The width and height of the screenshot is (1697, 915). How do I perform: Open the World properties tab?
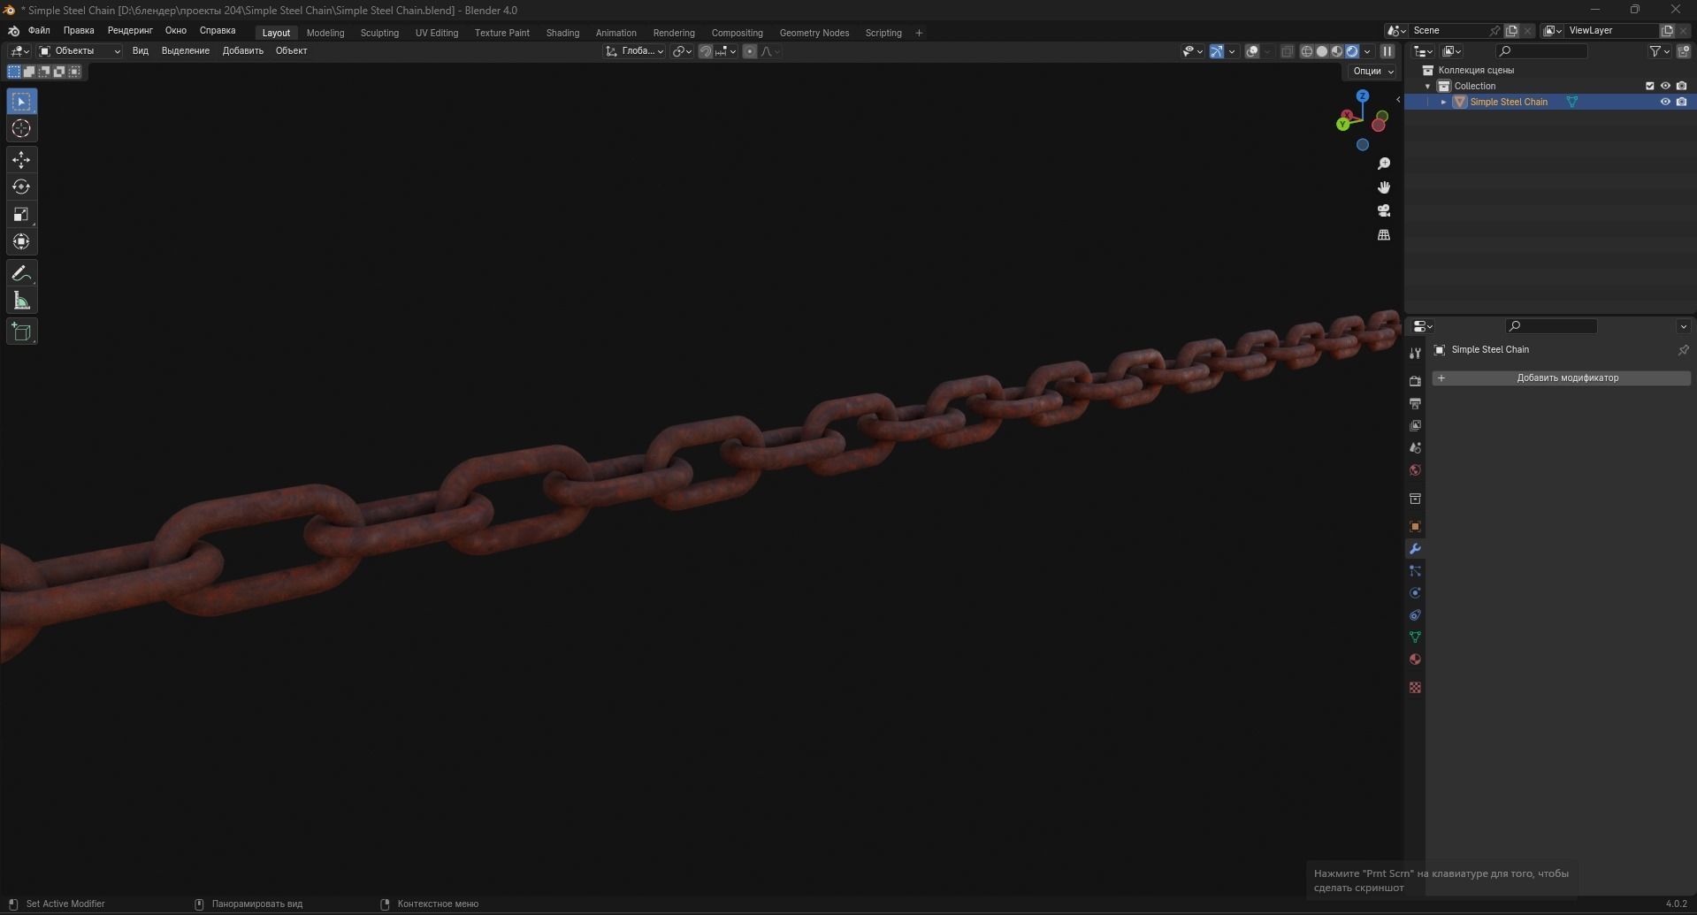click(x=1415, y=469)
